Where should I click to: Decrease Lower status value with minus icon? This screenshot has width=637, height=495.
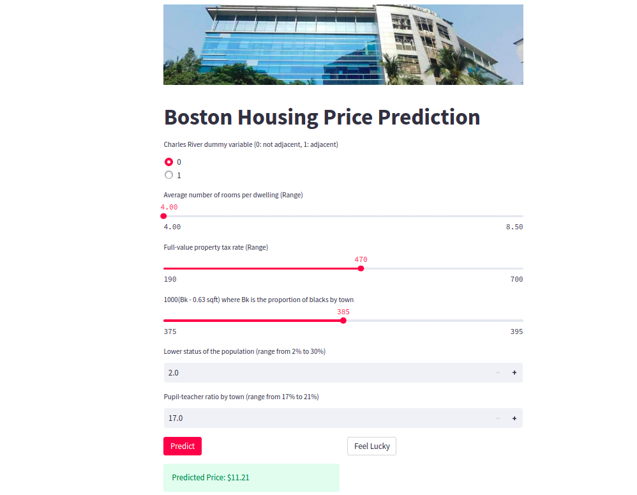tap(498, 372)
